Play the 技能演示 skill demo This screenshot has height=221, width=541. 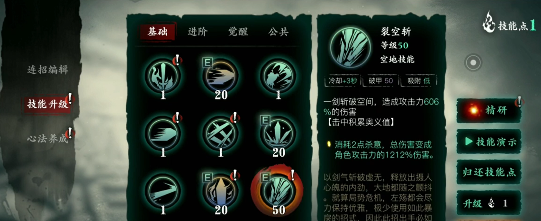click(x=489, y=141)
